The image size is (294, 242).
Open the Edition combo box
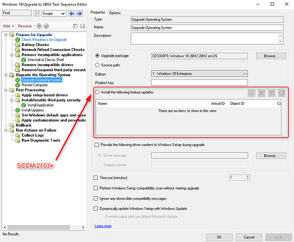click(x=200, y=74)
